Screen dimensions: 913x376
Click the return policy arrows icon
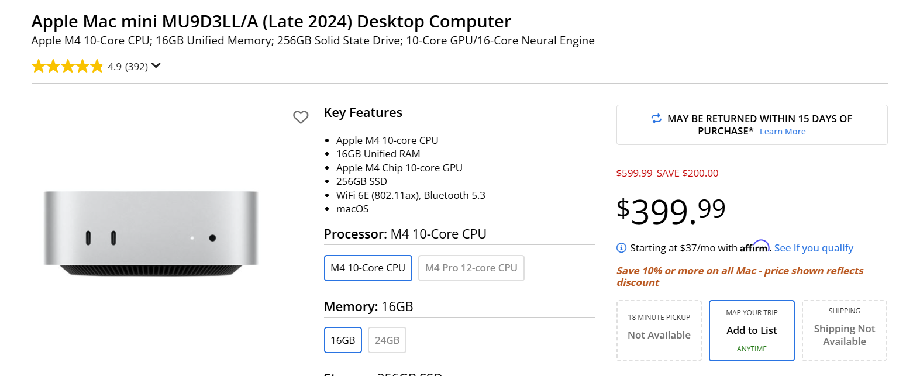(x=656, y=119)
